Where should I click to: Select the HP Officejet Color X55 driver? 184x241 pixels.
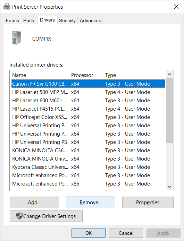[88, 117]
